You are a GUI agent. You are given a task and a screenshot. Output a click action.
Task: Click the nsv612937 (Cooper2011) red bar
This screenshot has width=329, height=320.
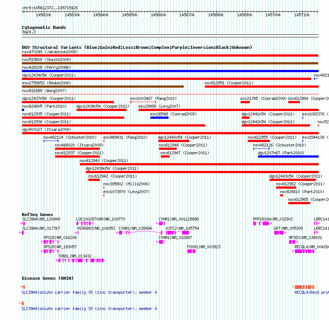77,156
